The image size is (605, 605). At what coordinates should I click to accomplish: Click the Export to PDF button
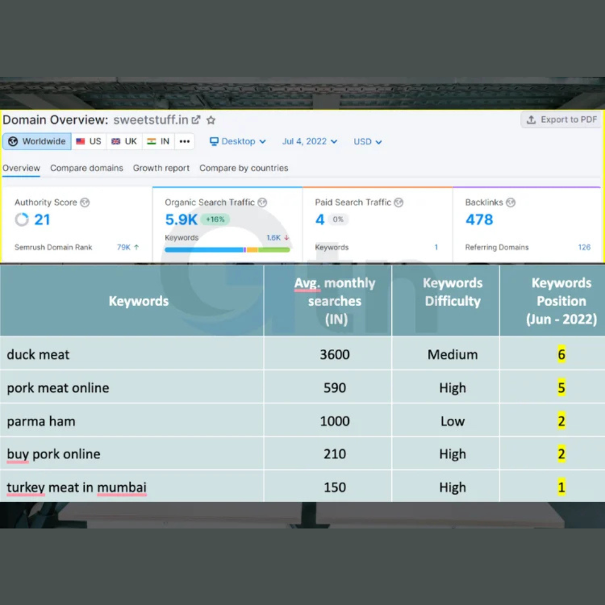pyautogui.click(x=562, y=120)
